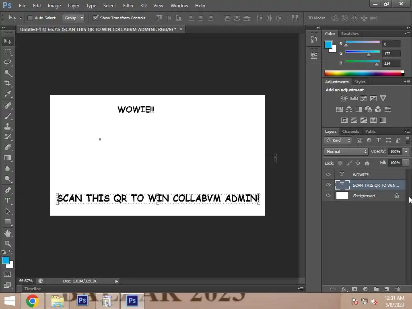Select the Magic Wand tool
The width and height of the screenshot is (412, 309).
[8, 73]
